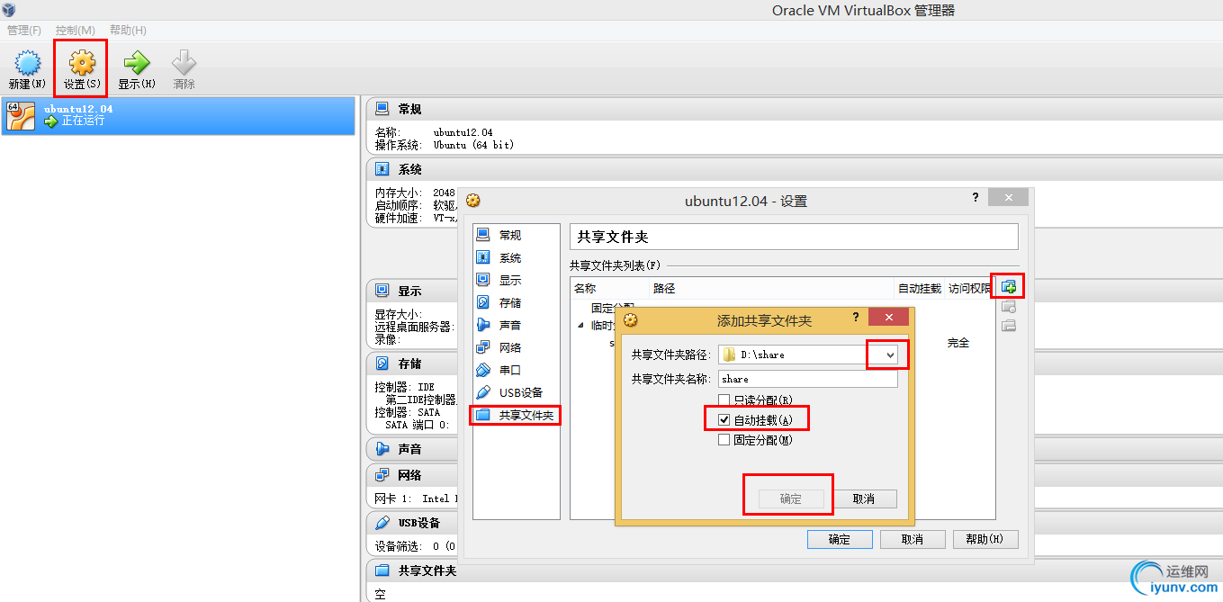Select the ubuntu12.04 VM icon in list
Viewport: 1223px width, 602px height.
click(x=21, y=116)
